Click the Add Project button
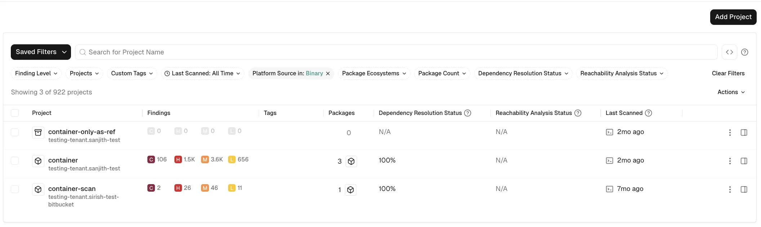This screenshot has width=761, height=227. pyautogui.click(x=733, y=17)
